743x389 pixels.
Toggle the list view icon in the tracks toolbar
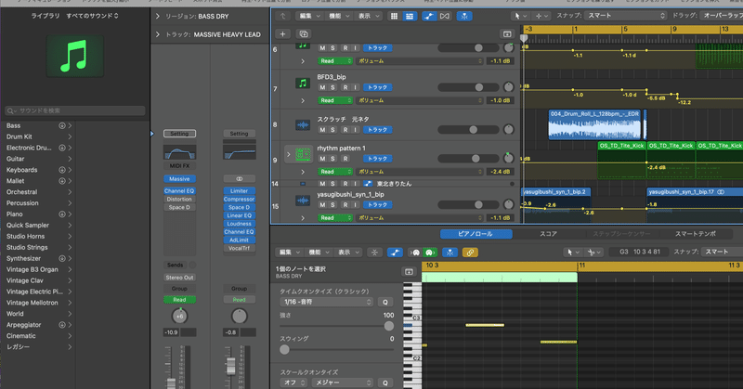tap(410, 16)
